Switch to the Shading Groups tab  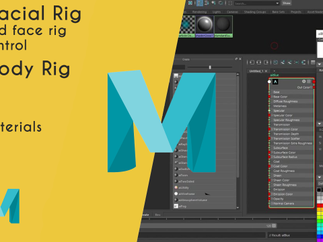pos(255,12)
